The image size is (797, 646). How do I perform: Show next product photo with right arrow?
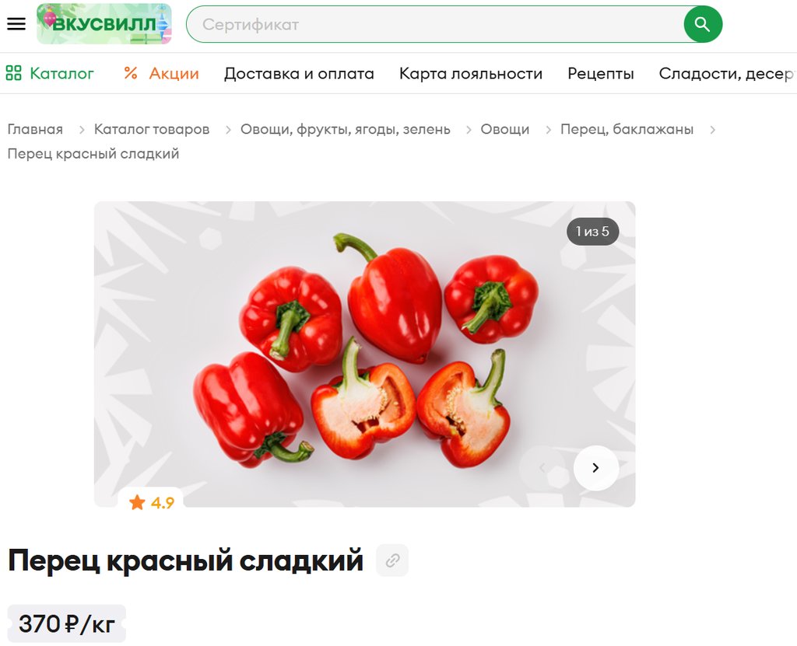click(595, 468)
